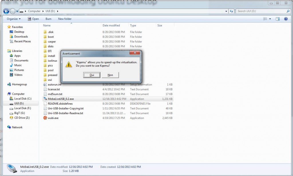293x176 pixels.
Task: Open the Videos library
Action: 18,75
